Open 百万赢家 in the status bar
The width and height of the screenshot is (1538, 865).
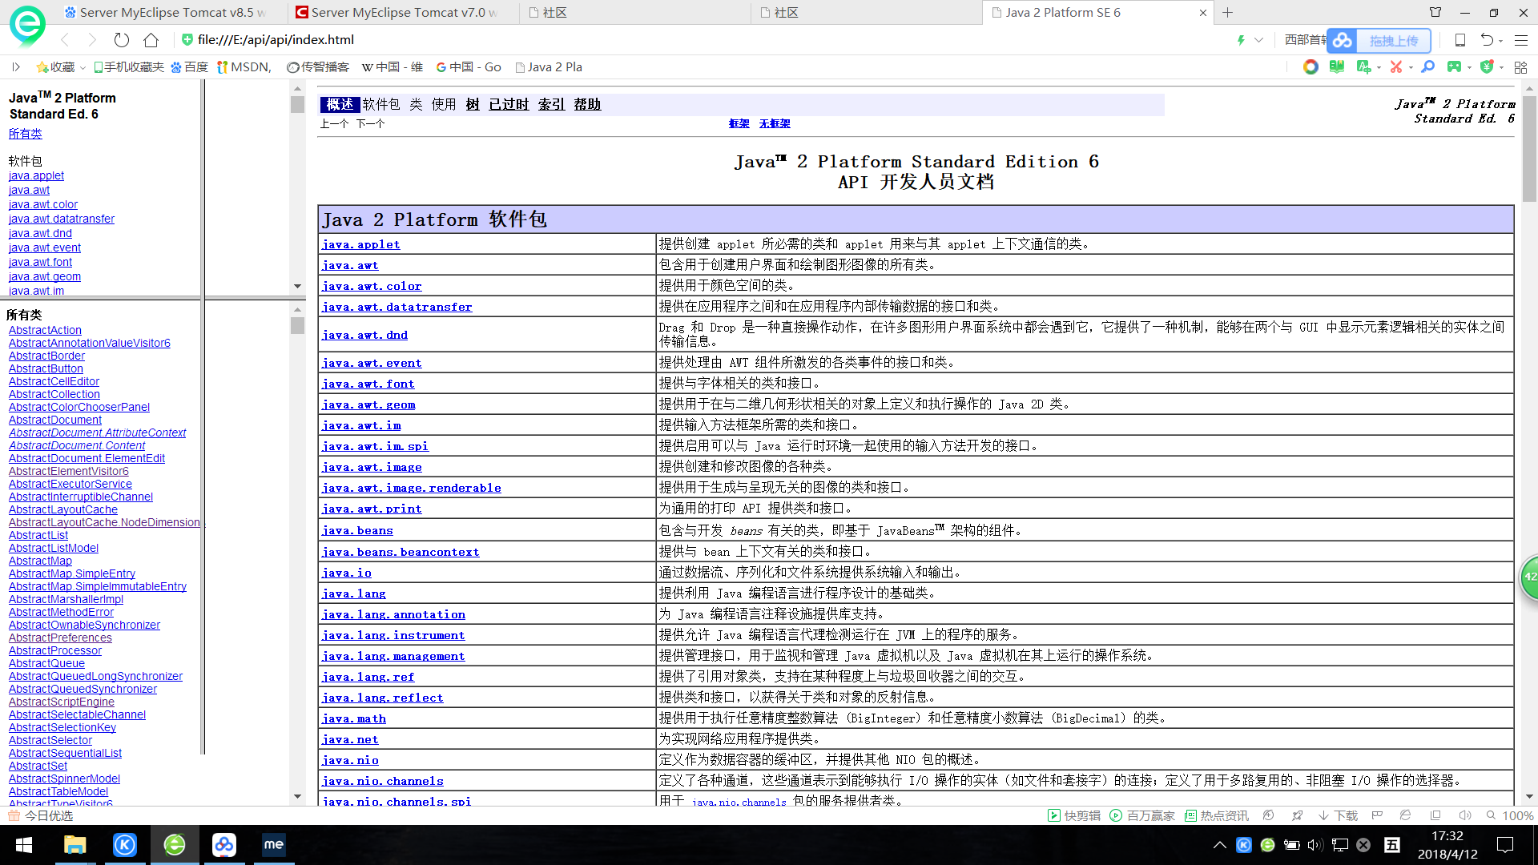[1142, 815]
